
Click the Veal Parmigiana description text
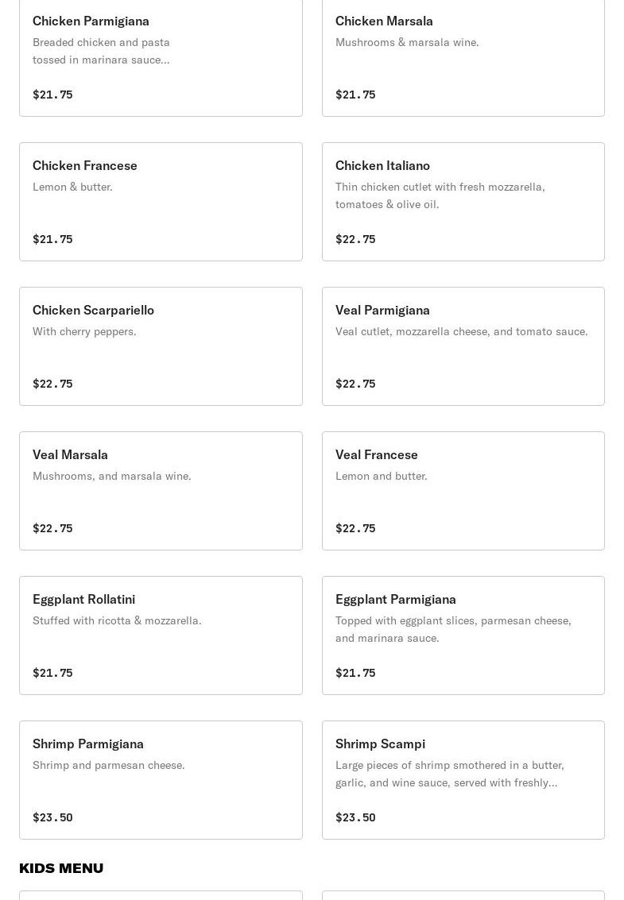pos(461,331)
